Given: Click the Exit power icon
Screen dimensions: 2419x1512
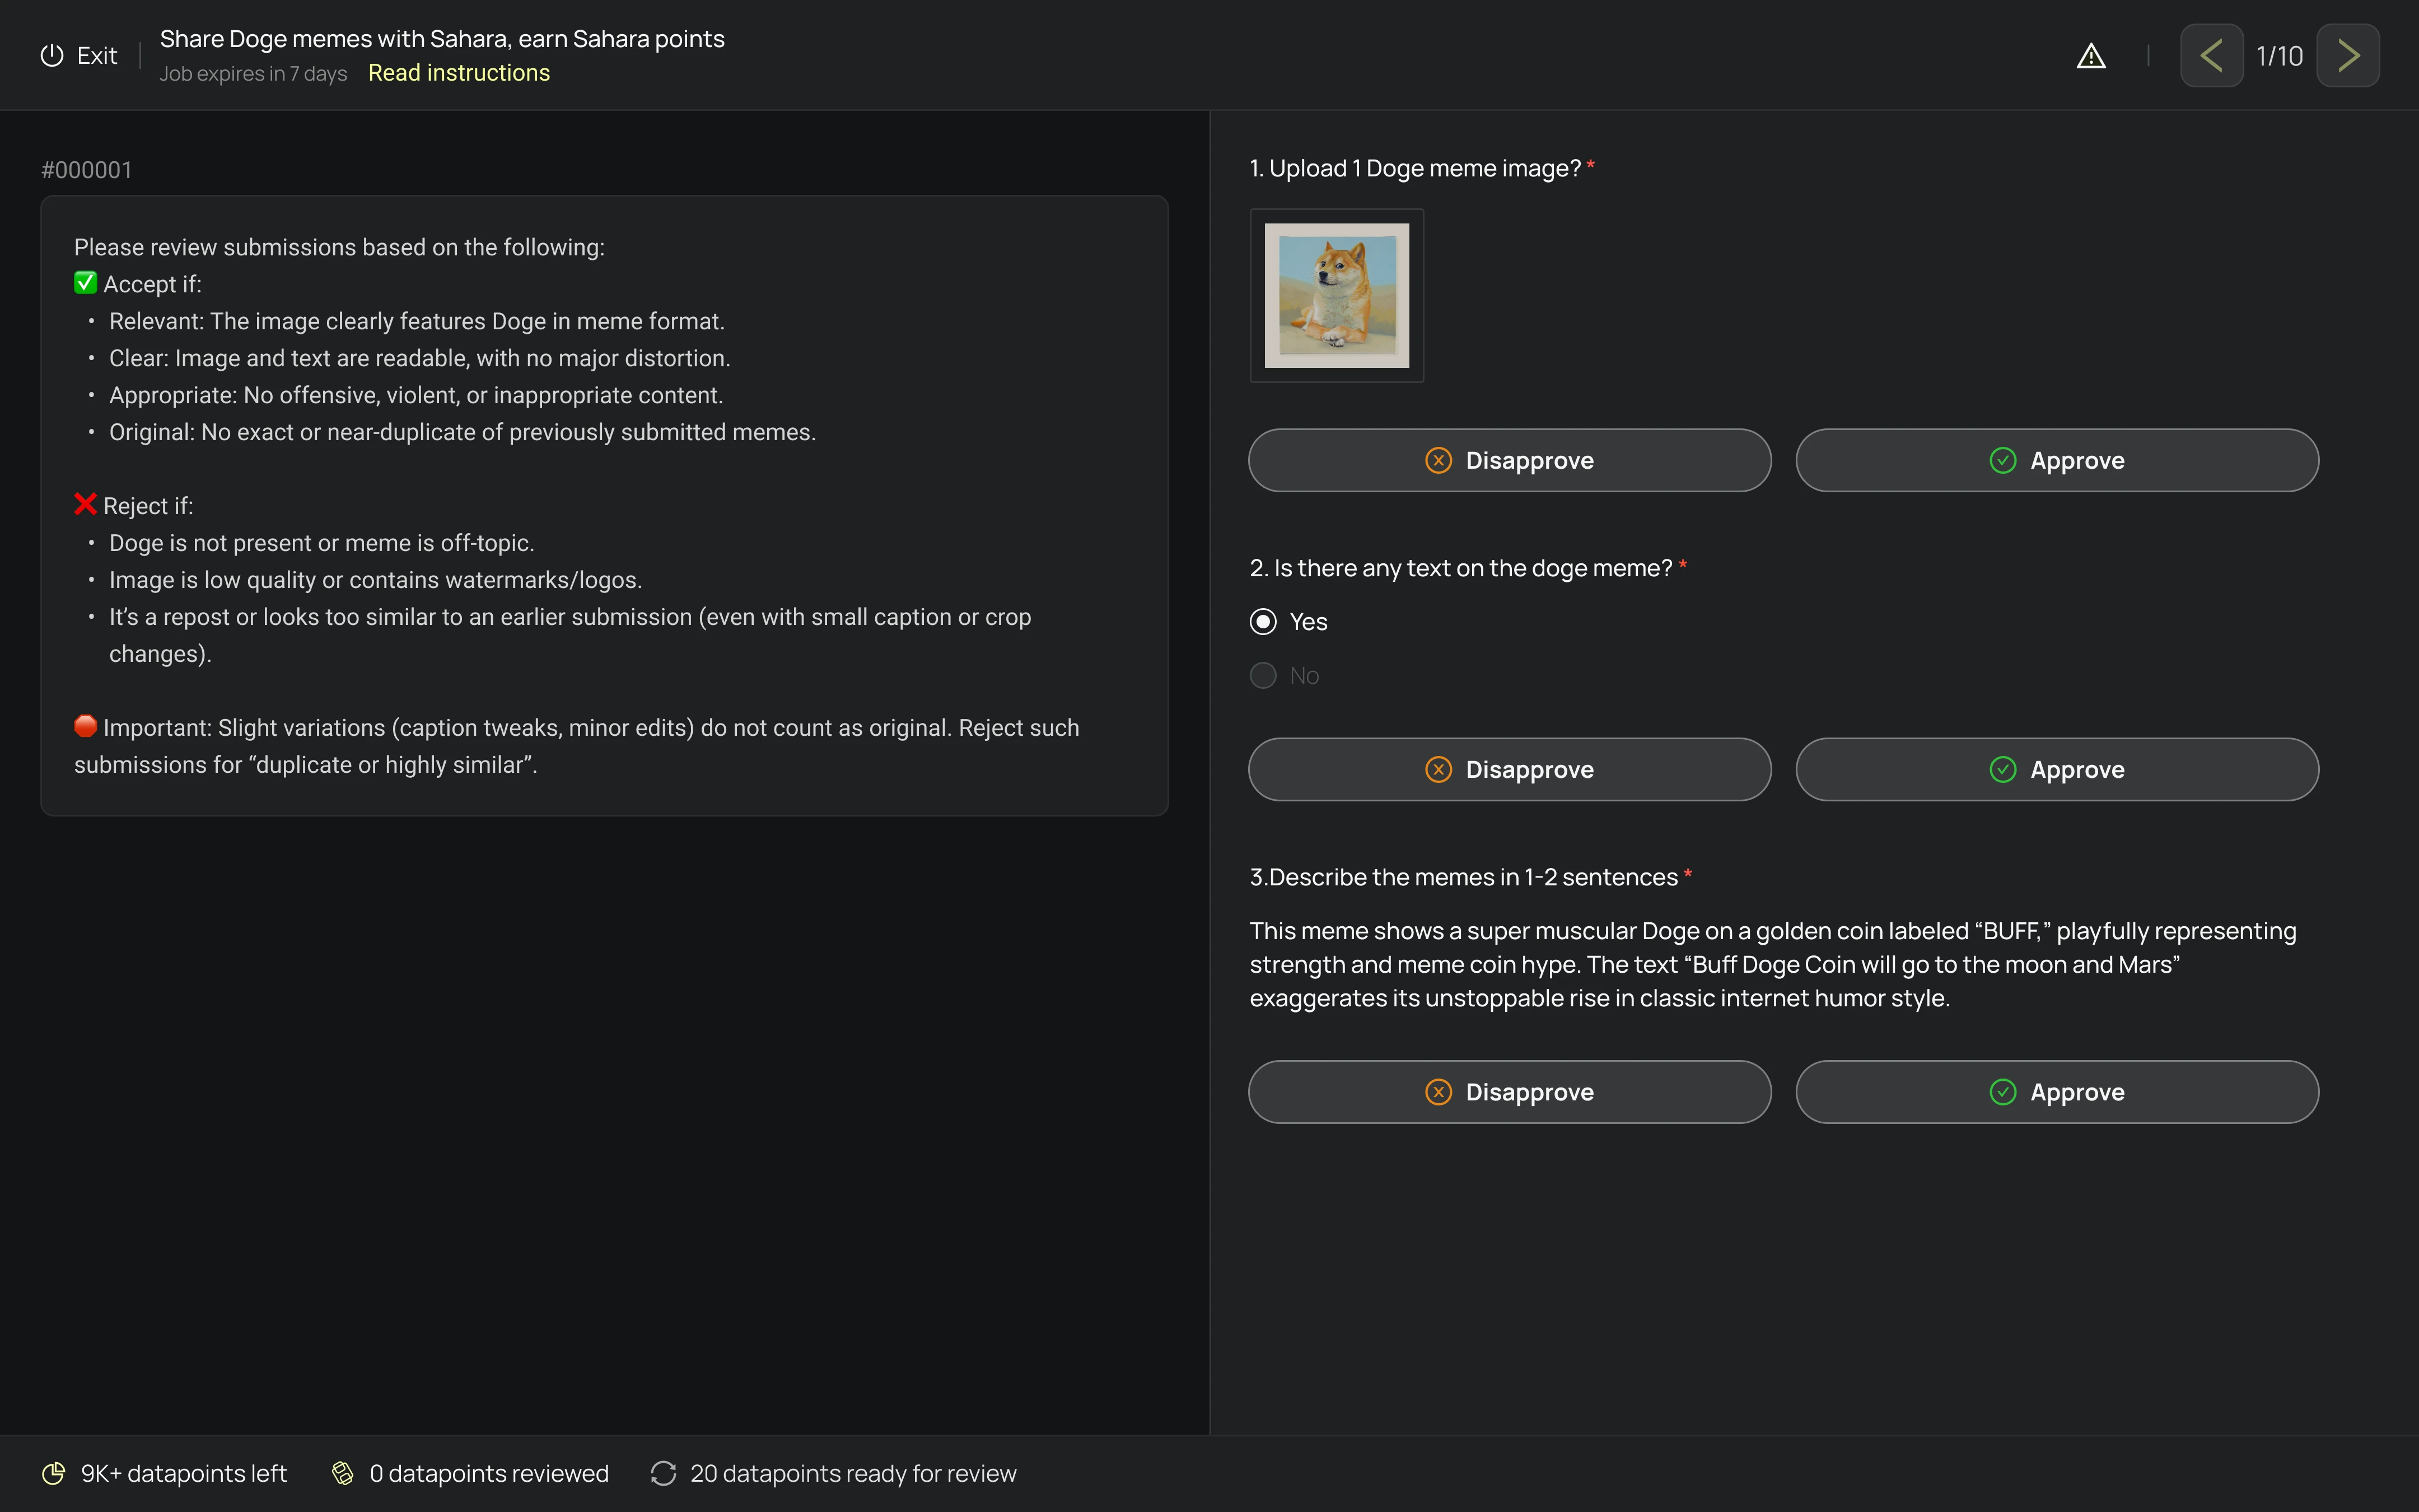Looking at the screenshot, I should pyautogui.click(x=52, y=56).
